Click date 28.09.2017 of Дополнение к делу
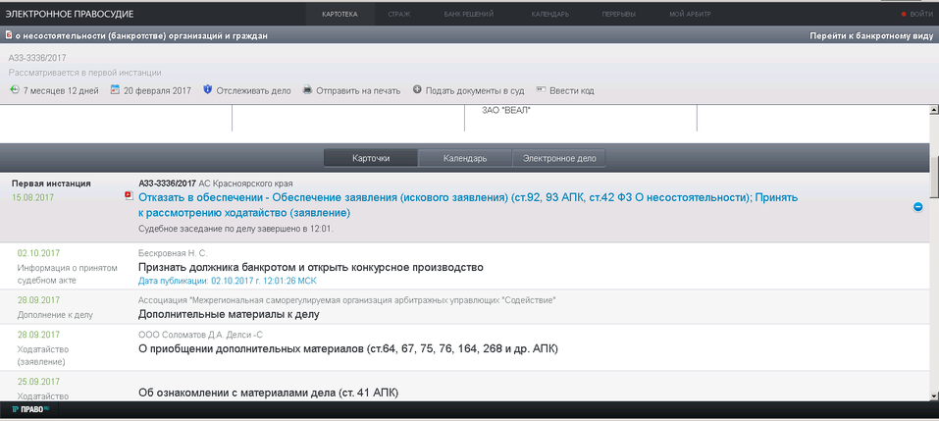This screenshot has height=421, width=939. tap(38, 300)
